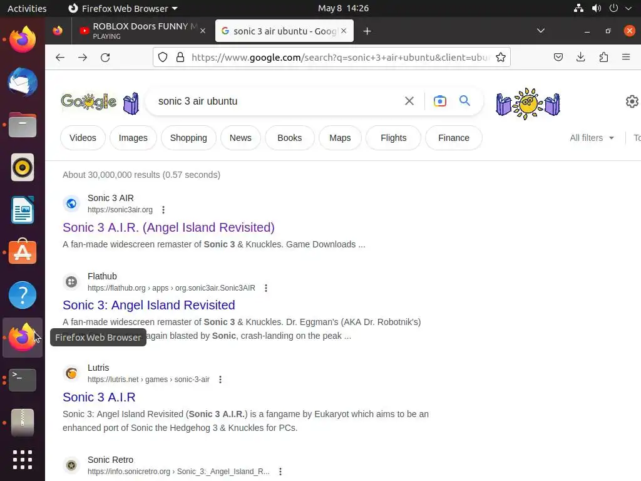
Task: Open the Sonic 3 A.I.R Lutris link
Action: [x=99, y=397]
